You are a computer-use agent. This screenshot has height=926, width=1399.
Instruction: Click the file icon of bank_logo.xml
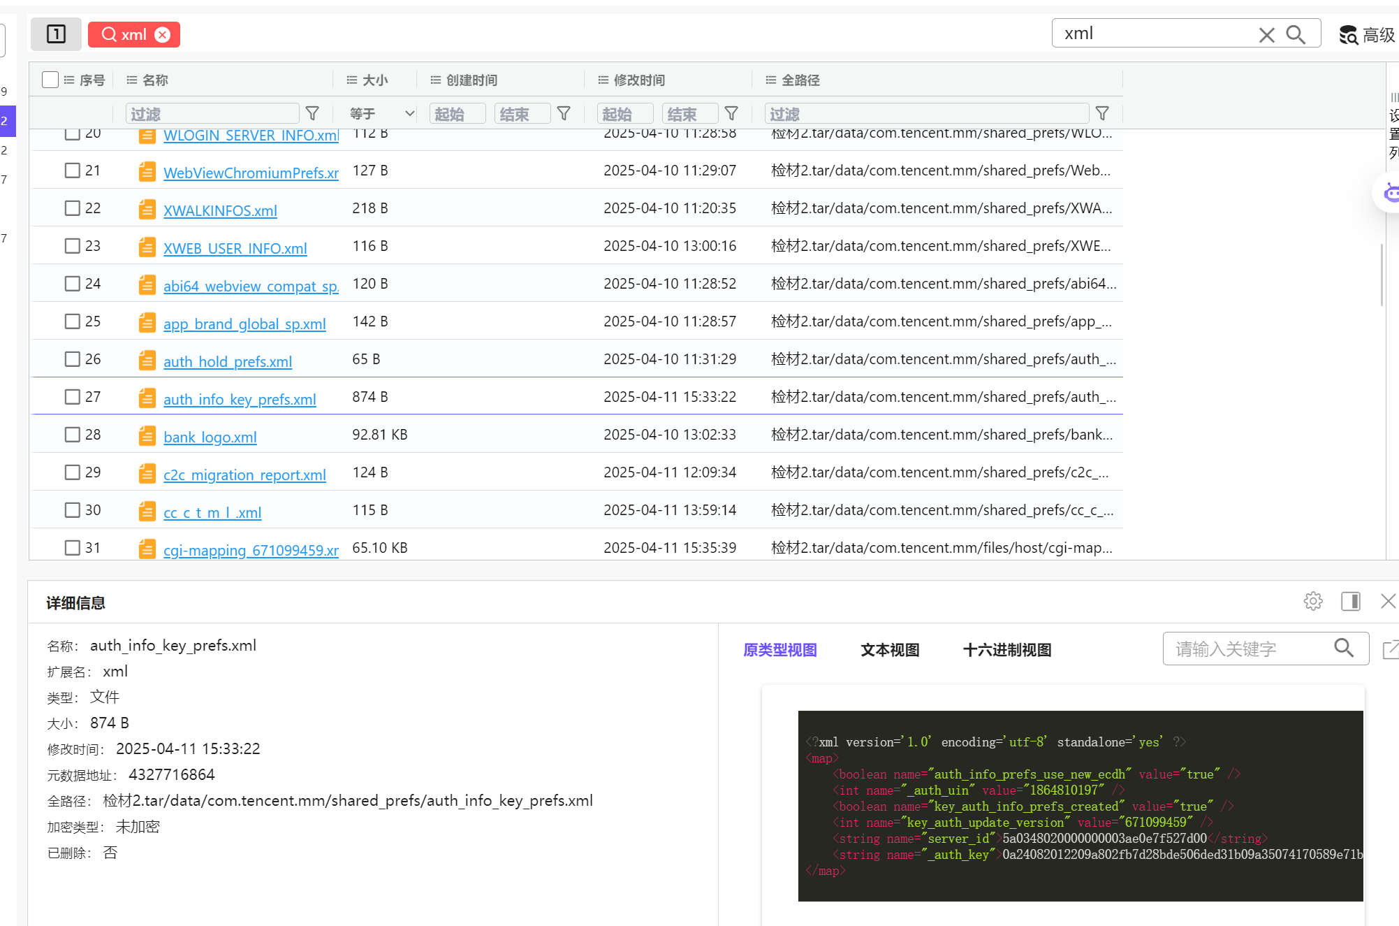[147, 435]
